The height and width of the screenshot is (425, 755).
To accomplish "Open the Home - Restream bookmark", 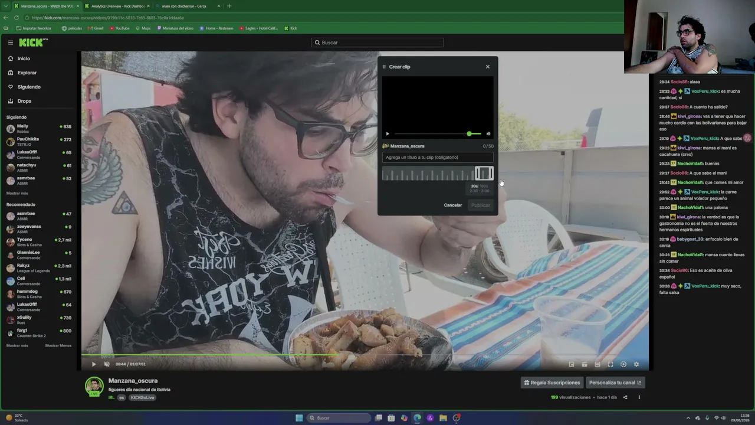I will (x=216, y=28).
